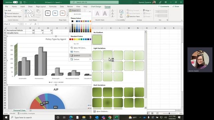Open More Fill Colors dialog
This screenshot has width=214, height=120.
pyautogui.click(x=80, y=48)
